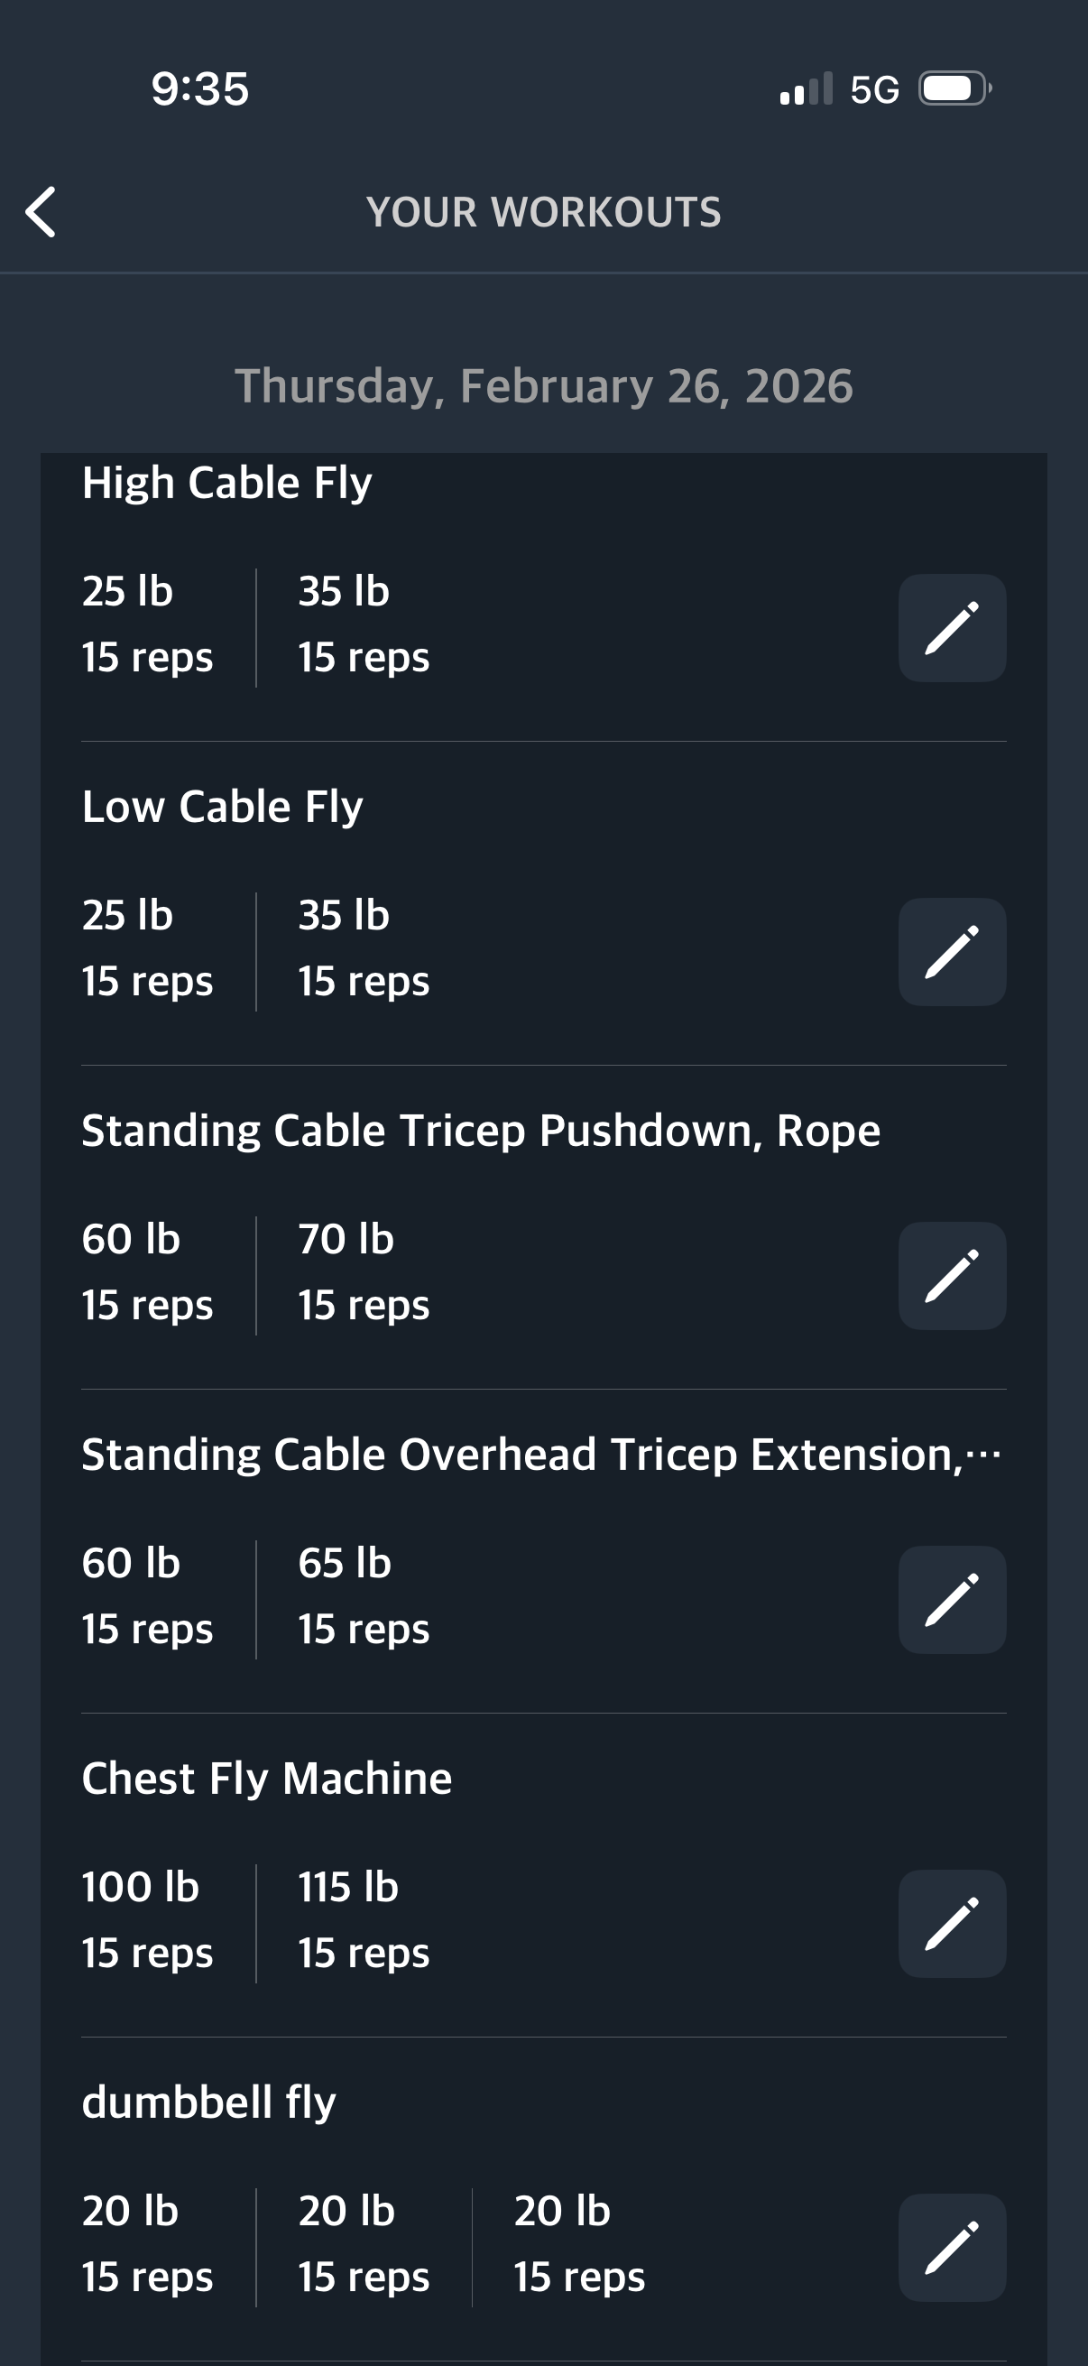
Task: Select the 70 lb Tricep Pushdown set
Action: [x=363, y=1272]
